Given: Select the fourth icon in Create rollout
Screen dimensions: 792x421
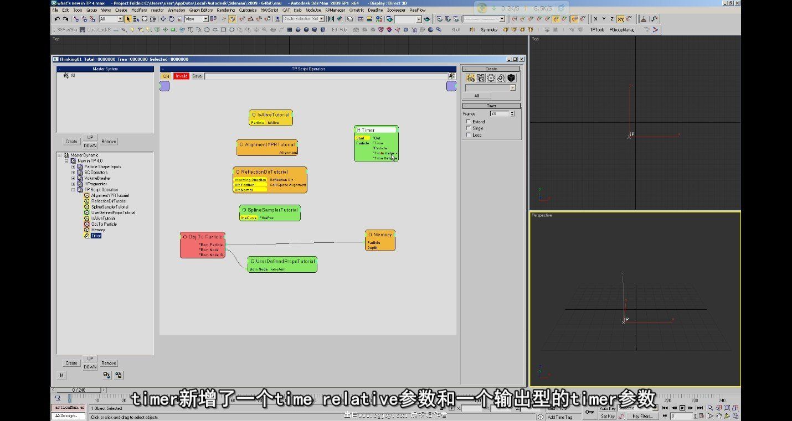Looking at the screenshot, I should point(501,78).
